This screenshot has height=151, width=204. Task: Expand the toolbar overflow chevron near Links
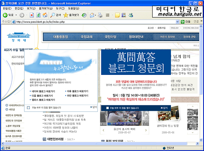point(201,21)
